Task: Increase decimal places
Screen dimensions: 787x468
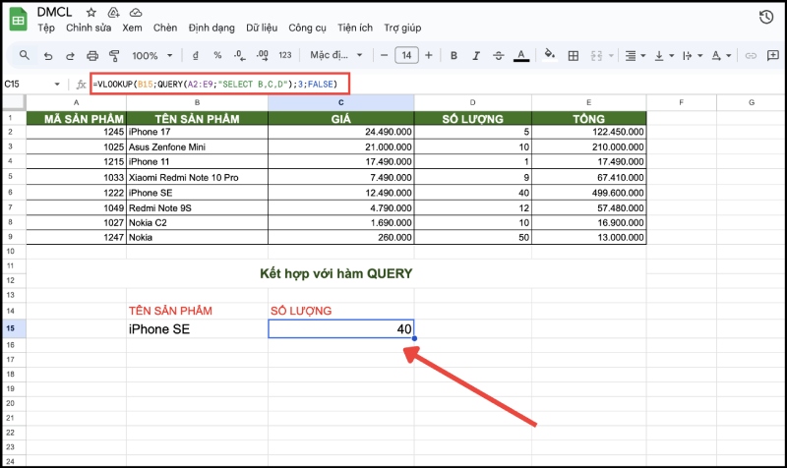Action: tap(262, 55)
